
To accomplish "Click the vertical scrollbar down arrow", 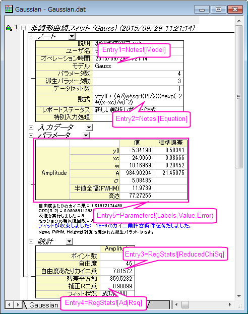I will pyautogui.click(x=239, y=296).
